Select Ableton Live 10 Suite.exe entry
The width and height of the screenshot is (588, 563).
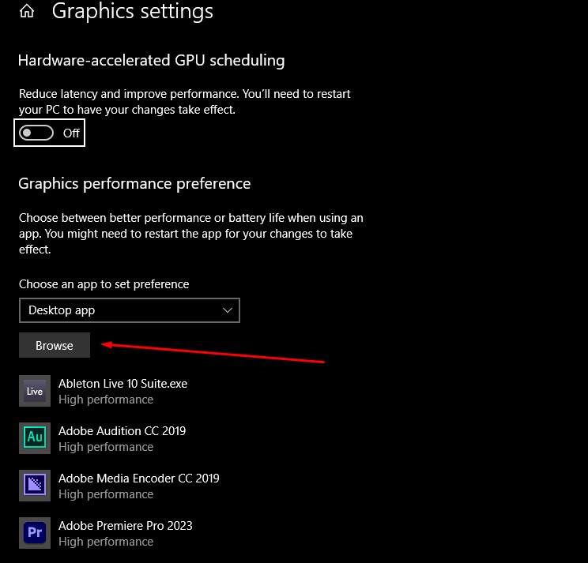[122, 384]
